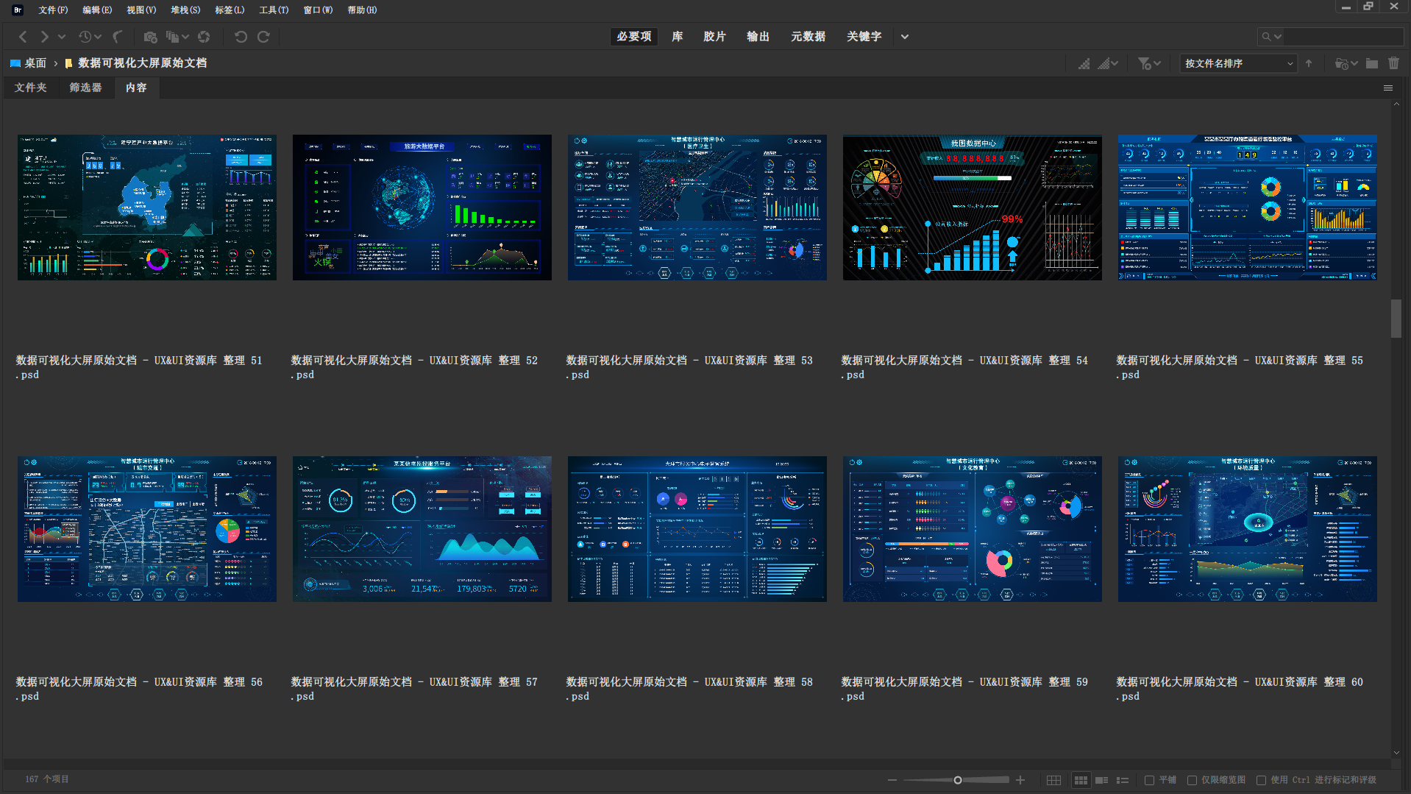This screenshot has width=1411, height=794.
Task: Enable the 仅限缩览图 checkbox
Action: click(x=1192, y=780)
